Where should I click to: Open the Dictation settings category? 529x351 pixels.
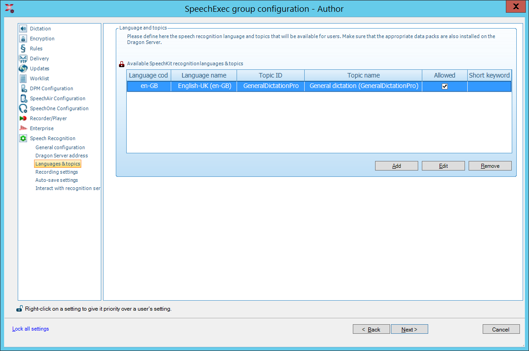point(40,29)
